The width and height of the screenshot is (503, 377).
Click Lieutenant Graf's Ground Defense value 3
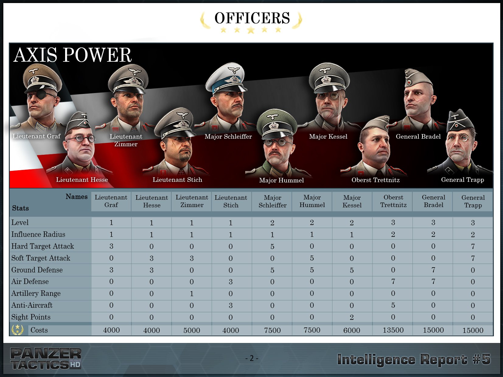tap(111, 270)
